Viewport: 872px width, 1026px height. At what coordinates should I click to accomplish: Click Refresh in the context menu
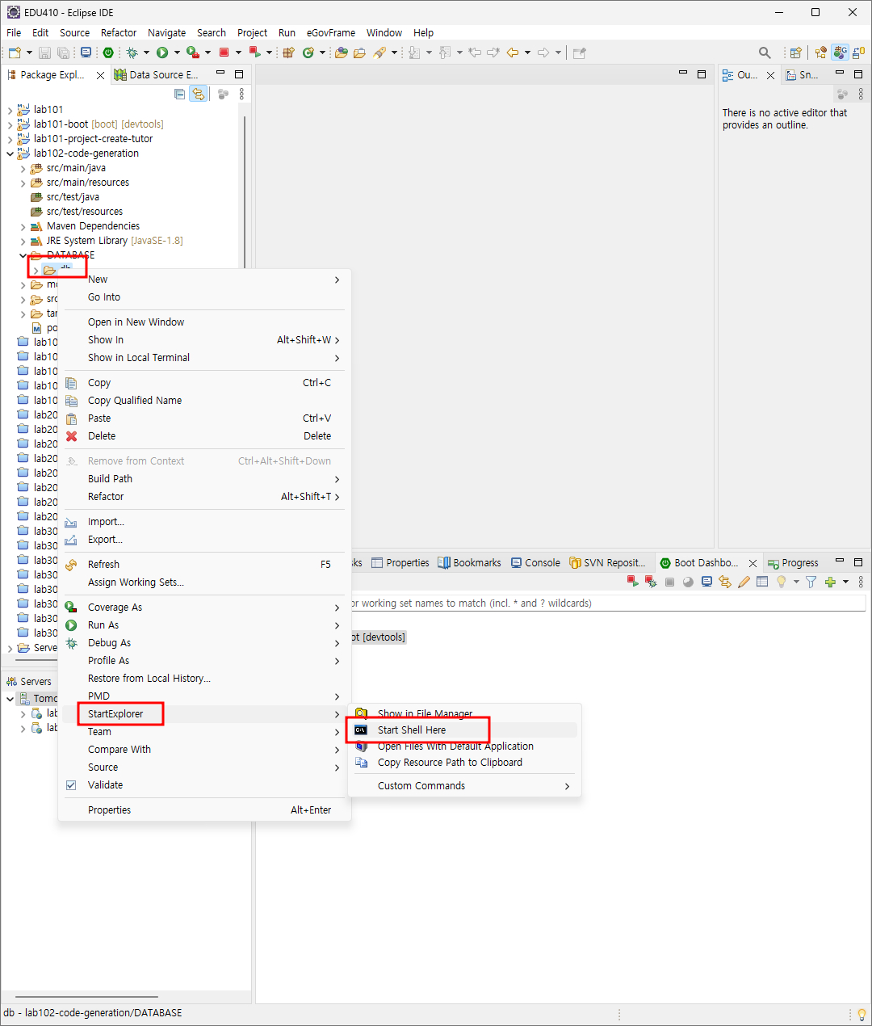pyautogui.click(x=204, y=565)
